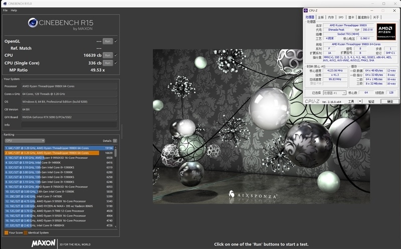Click the CPU-Z title bar app icon
The height and width of the screenshot is (249, 401).
(x=307, y=9)
